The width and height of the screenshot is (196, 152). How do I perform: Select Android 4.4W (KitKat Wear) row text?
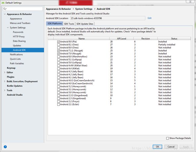(x=74, y=65)
